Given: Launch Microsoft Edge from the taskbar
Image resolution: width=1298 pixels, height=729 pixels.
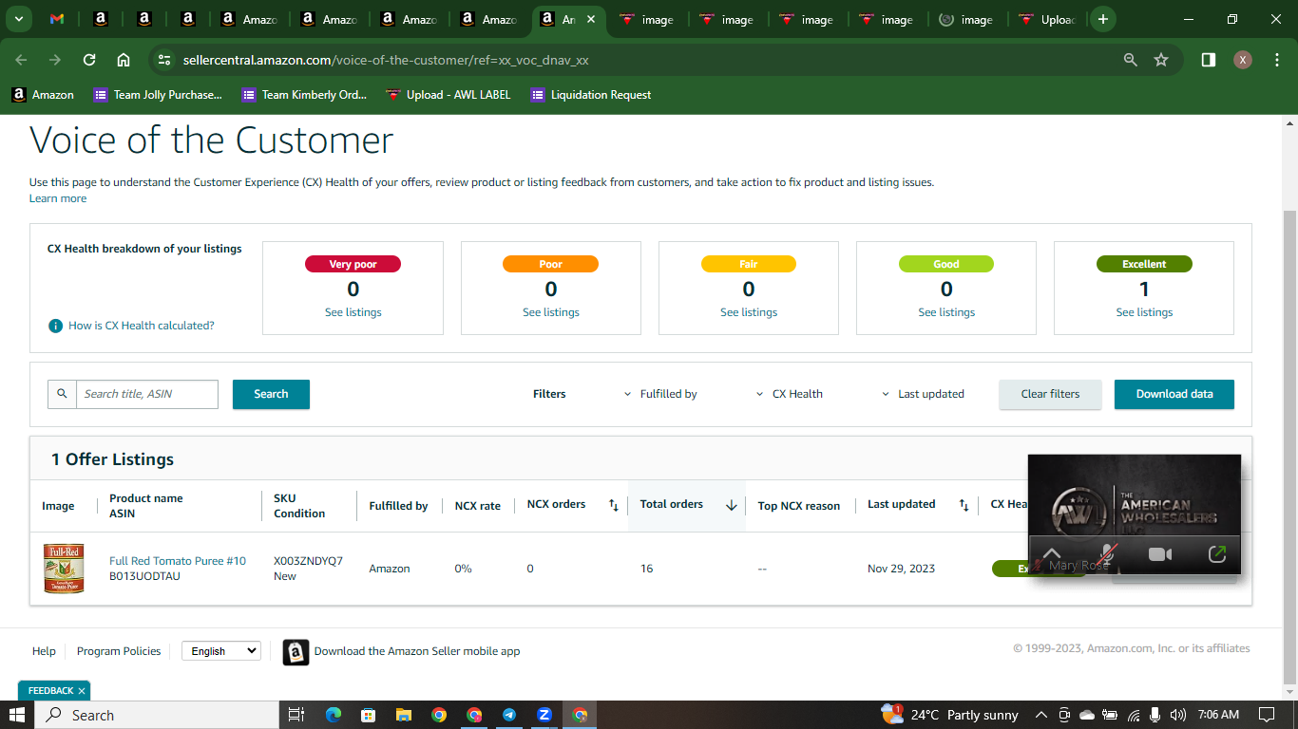Looking at the screenshot, I should click(333, 715).
